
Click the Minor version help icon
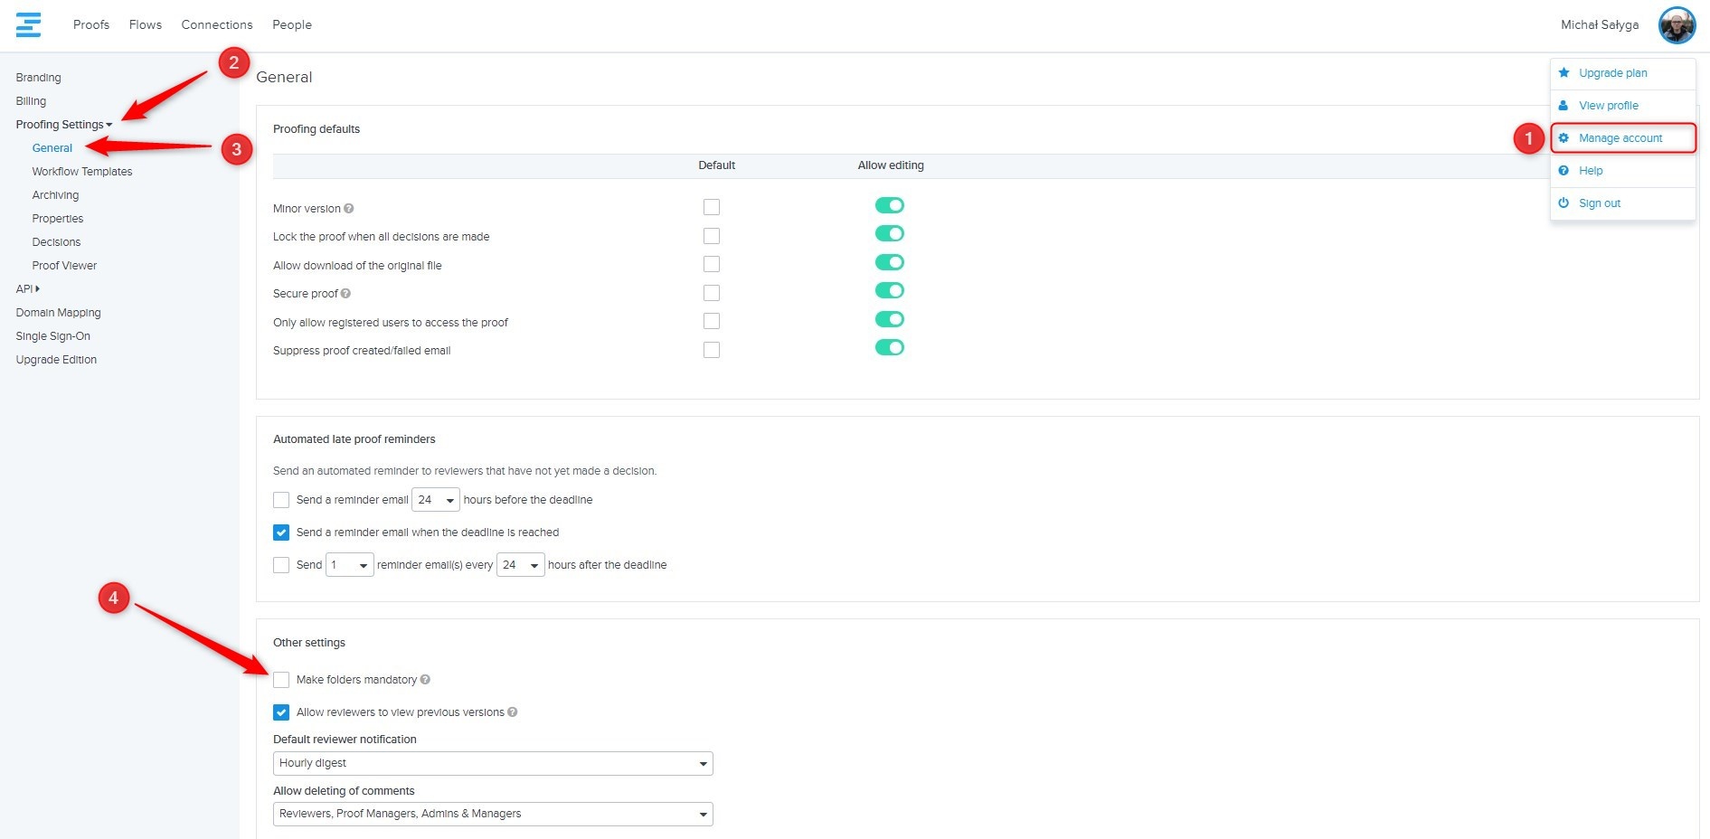pos(349,209)
